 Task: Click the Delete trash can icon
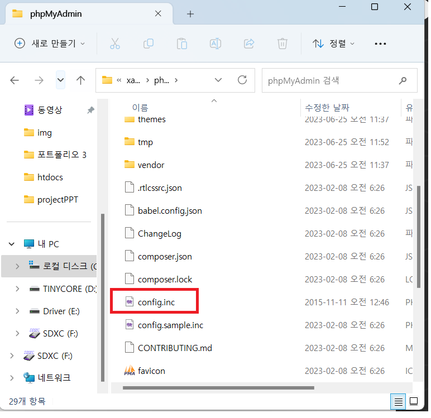282,44
